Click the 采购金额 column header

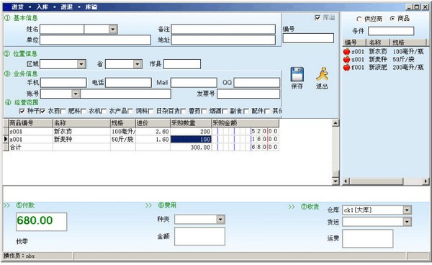tap(245, 123)
